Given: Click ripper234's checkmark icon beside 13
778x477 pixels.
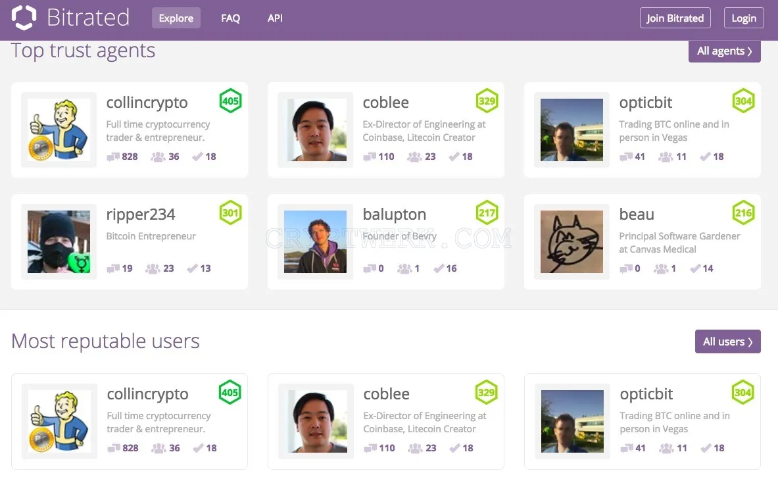Looking at the screenshot, I should pyautogui.click(x=192, y=268).
